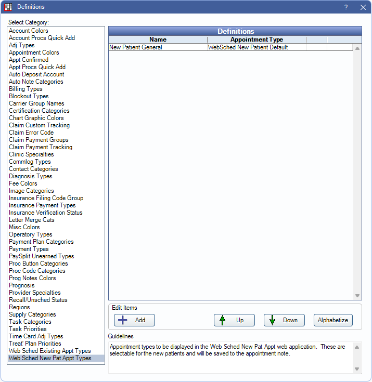The image size is (372, 382).
Task: Choose Web Sched Existing Appt Types category
Action: [50, 351]
